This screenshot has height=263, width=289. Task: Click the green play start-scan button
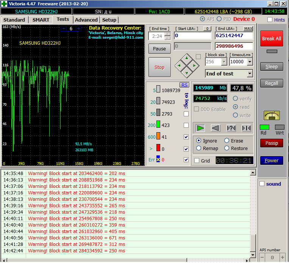click(x=200, y=128)
